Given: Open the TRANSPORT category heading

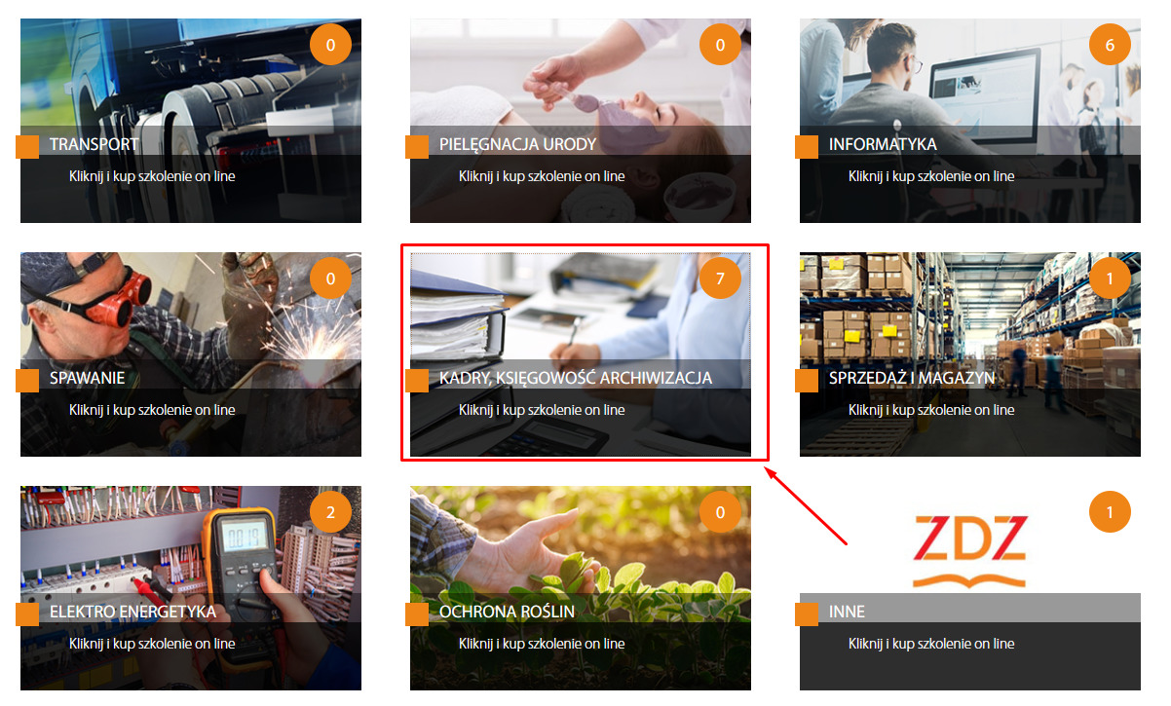Looking at the screenshot, I should 94,144.
